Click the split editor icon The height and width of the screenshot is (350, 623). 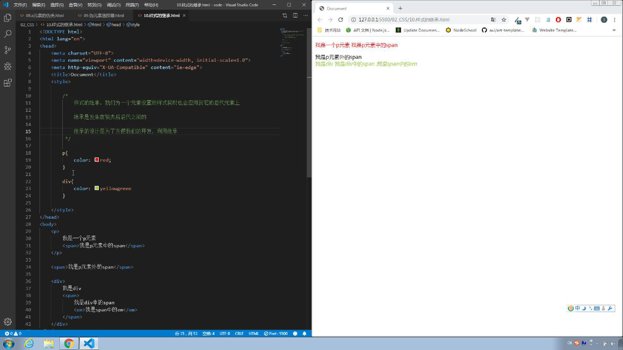coord(295,16)
